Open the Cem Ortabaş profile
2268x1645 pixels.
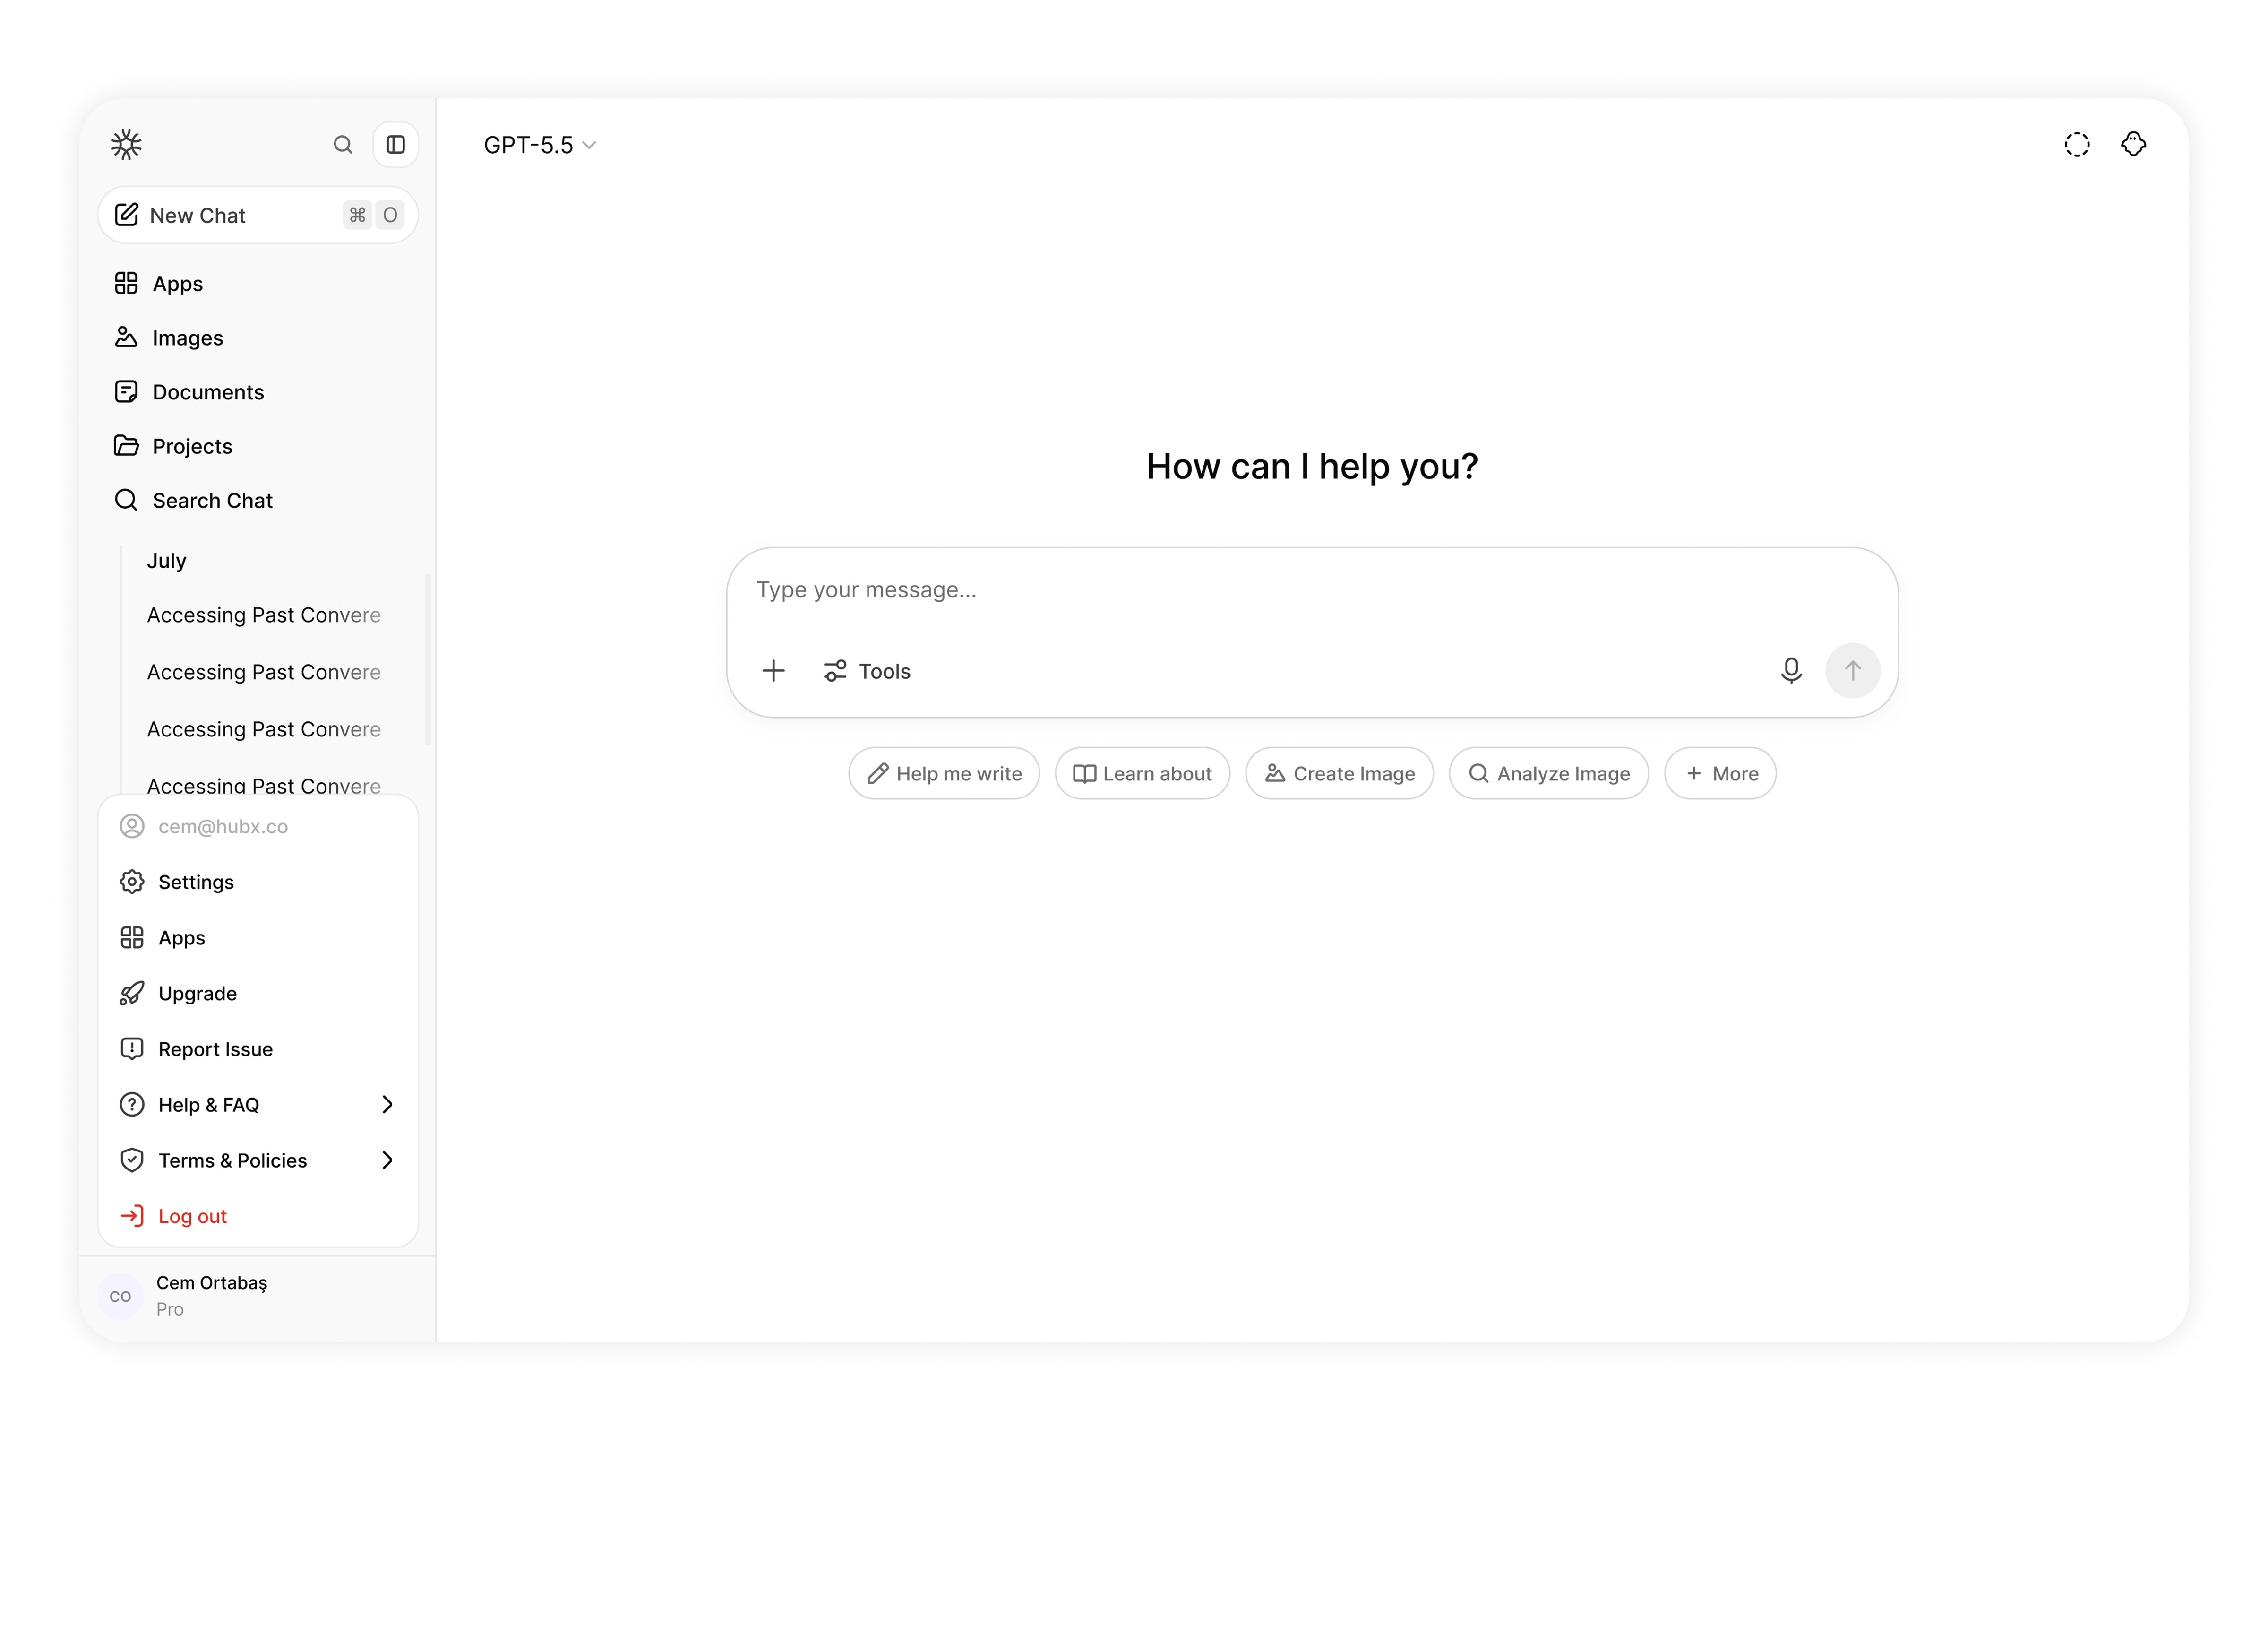pos(258,1297)
